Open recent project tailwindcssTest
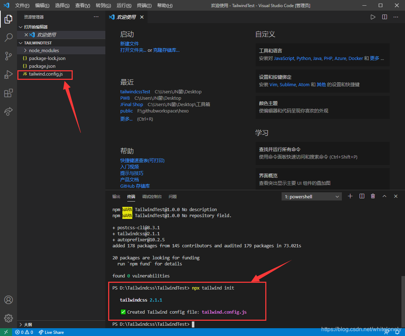405x336 pixels. point(135,92)
